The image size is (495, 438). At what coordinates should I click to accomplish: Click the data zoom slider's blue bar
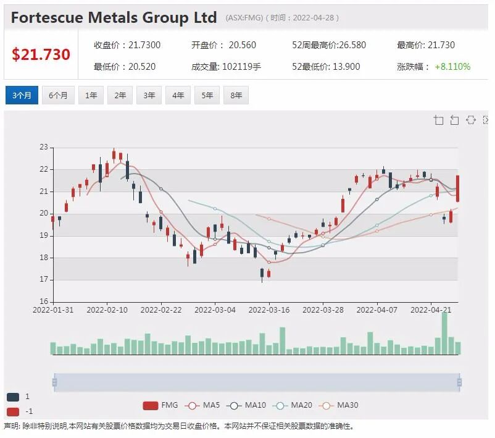(x=257, y=382)
